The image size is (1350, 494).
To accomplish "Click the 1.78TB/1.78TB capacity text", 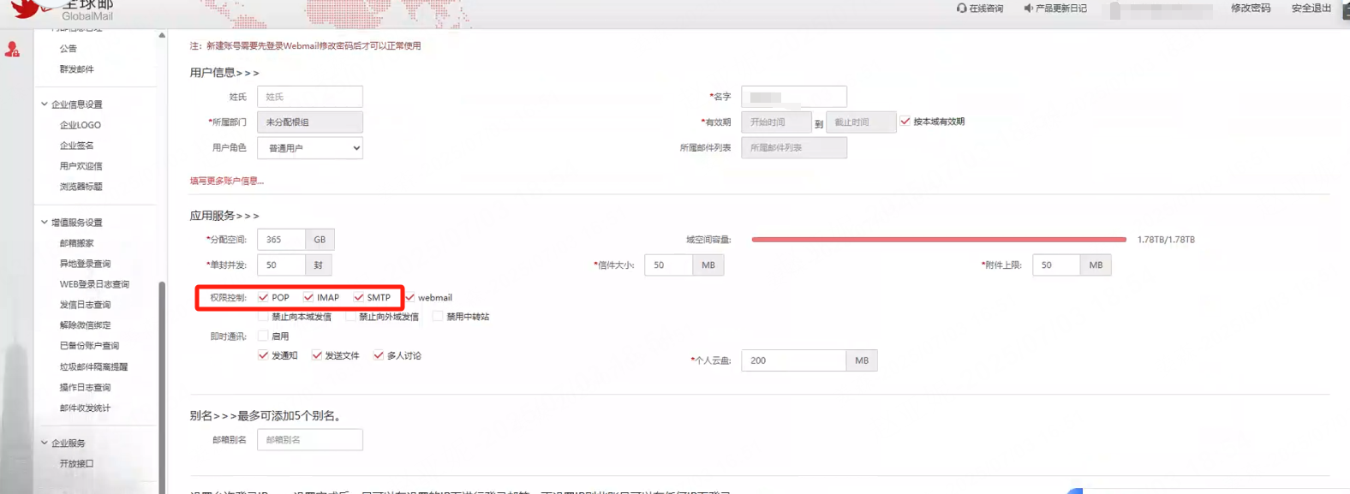I will pos(1166,240).
